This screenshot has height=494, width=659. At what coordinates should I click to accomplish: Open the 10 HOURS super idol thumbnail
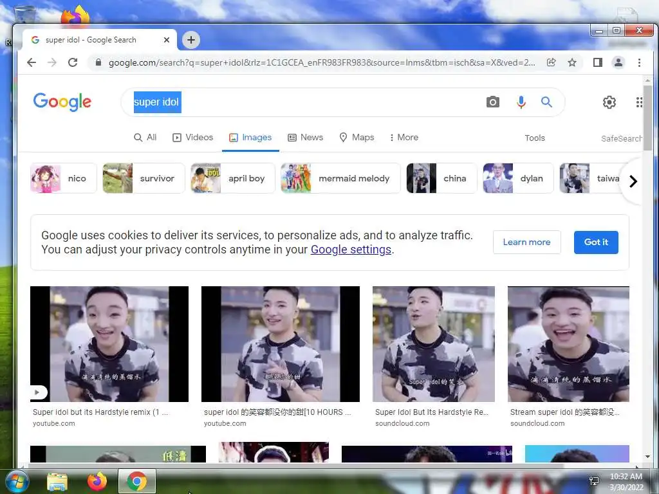click(281, 344)
